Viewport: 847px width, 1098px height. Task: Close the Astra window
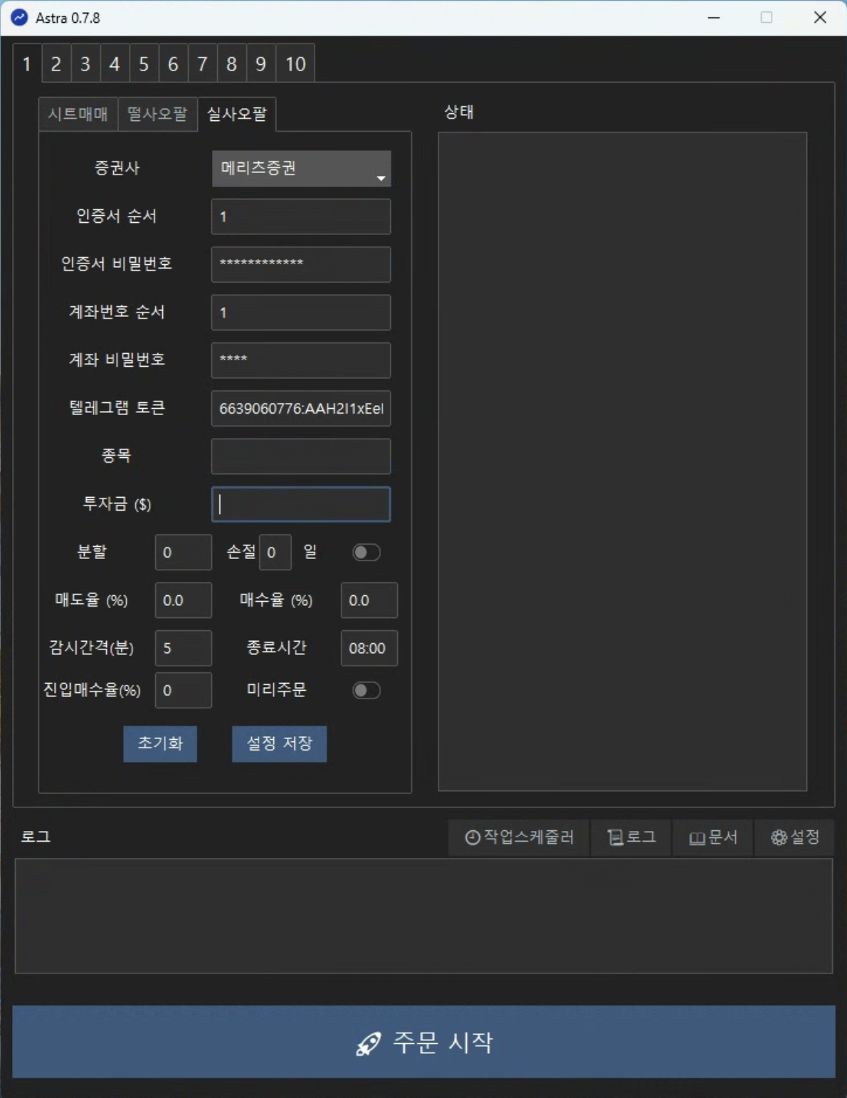pos(820,18)
